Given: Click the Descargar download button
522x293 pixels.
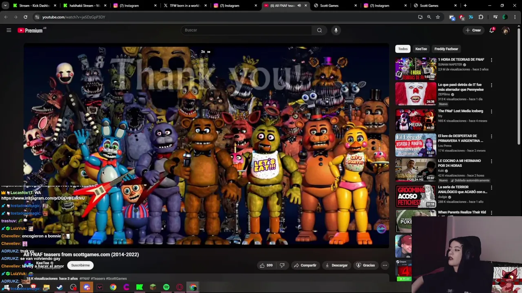Looking at the screenshot, I should point(336,265).
